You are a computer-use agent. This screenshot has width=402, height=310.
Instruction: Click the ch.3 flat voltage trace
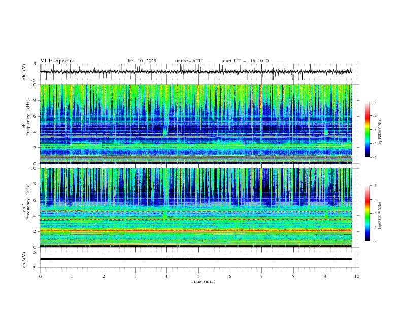196,259
